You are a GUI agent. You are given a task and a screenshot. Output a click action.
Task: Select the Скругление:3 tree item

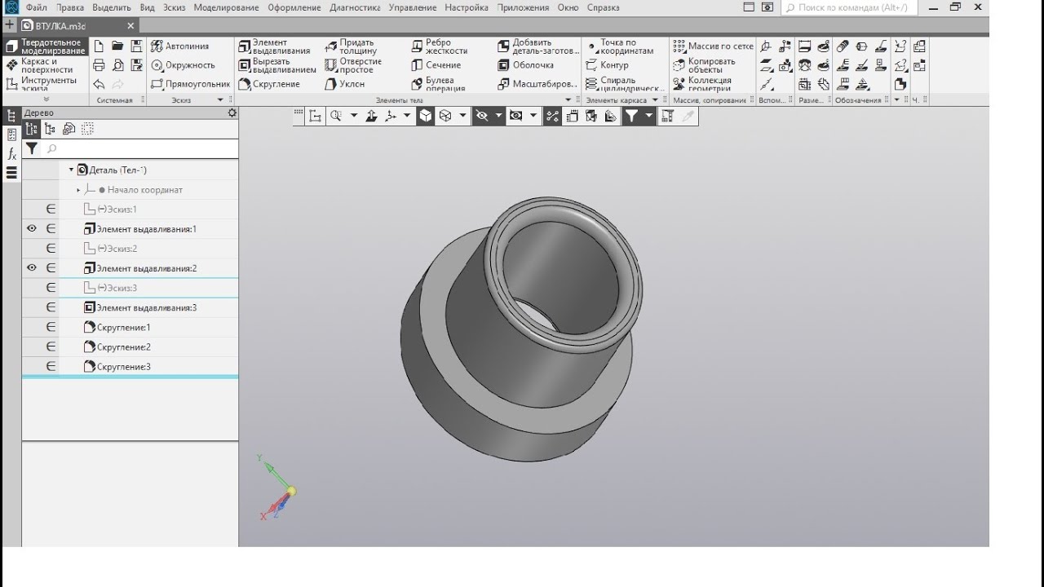click(123, 367)
